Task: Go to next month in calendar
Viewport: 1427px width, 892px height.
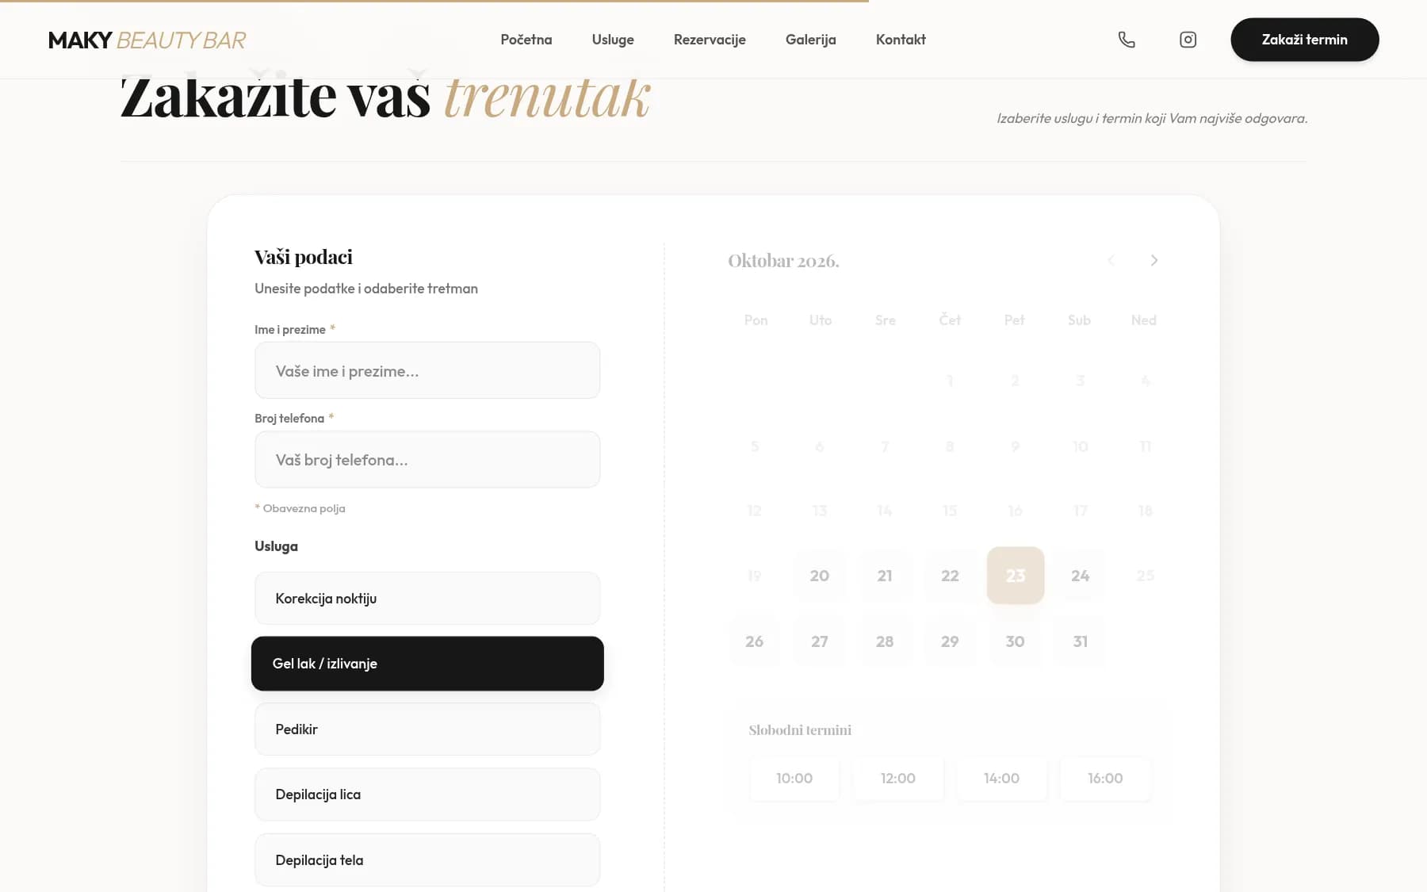Action: [1154, 260]
